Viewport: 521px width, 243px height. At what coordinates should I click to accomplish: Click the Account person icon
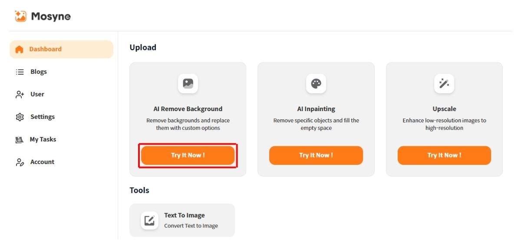click(x=20, y=162)
